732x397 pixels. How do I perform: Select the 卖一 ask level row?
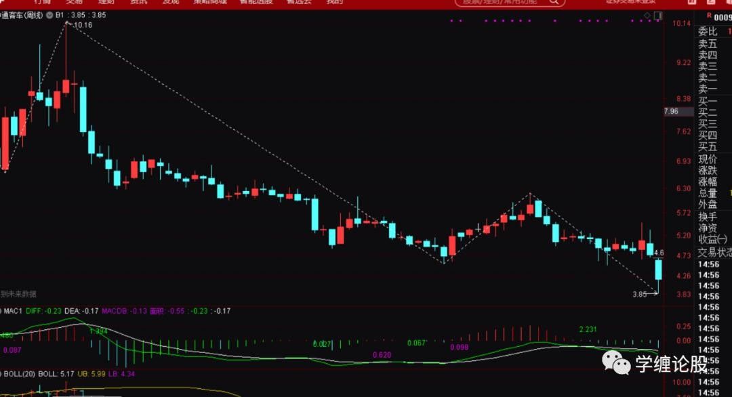point(708,89)
